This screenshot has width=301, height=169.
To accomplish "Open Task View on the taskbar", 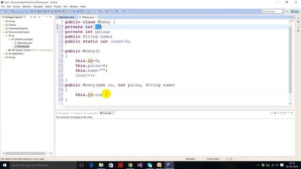I will click(x=81, y=165).
